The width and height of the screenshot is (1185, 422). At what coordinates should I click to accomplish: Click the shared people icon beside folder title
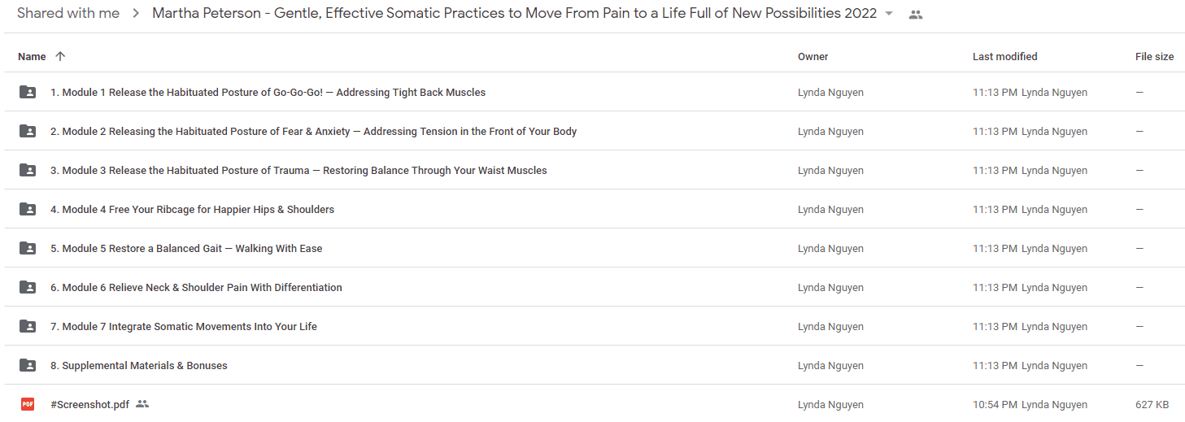pyautogui.click(x=916, y=15)
